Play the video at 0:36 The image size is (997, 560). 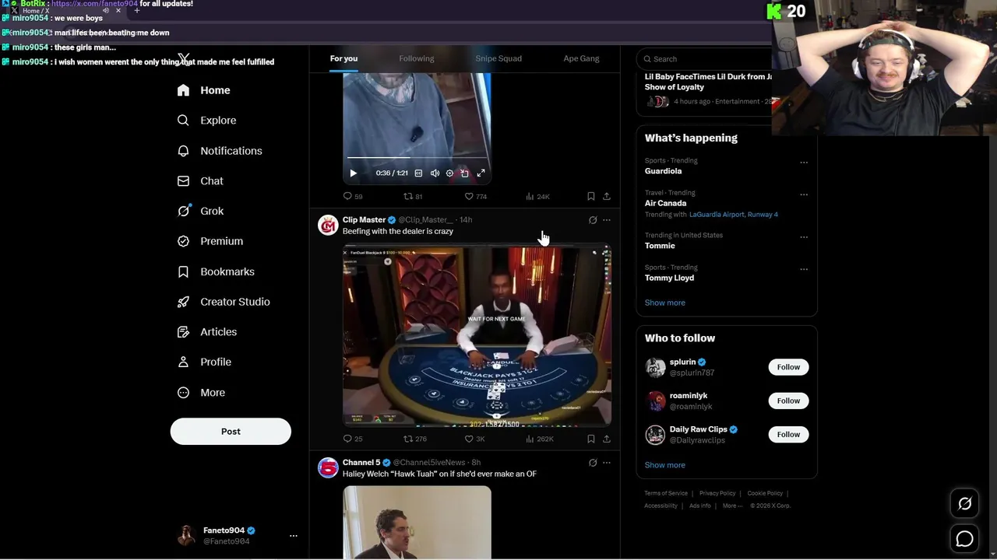[353, 173]
